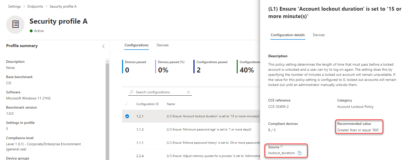Select the Account lockout duration row
Screen dimensions: 404x160
(x=191, y=116)
